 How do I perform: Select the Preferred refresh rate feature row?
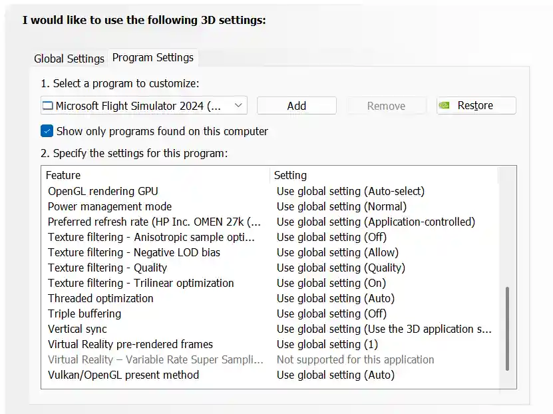click(154, 222)
